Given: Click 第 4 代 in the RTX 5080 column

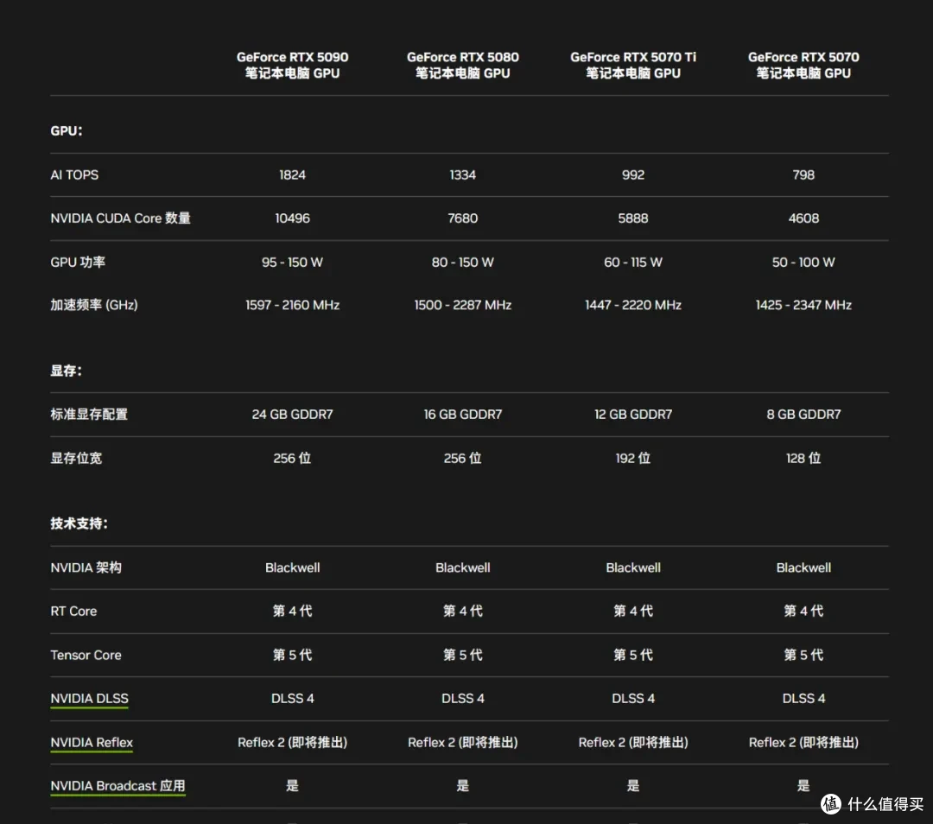Looking at the screenshot, I should [x=462, y=611].
